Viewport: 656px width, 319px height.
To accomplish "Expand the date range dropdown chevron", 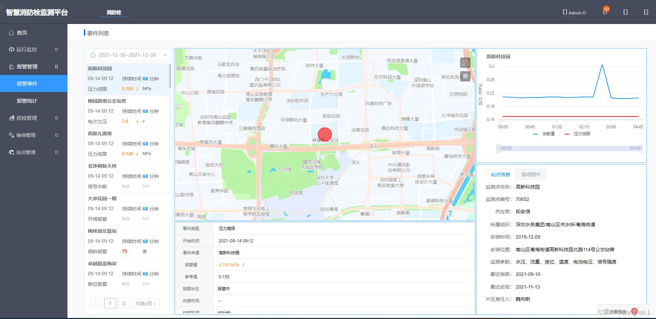I will (x=165, y=55).
